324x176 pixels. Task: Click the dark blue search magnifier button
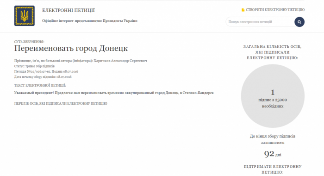coord(299,22)
